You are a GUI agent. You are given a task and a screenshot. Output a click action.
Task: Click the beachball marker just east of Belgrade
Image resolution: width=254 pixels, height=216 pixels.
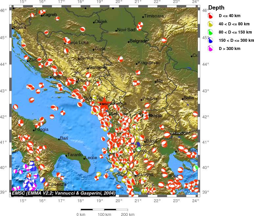[x=164, y=40]
